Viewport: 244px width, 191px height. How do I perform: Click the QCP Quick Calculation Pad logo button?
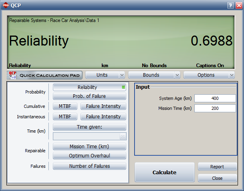(x=44, y=75)
